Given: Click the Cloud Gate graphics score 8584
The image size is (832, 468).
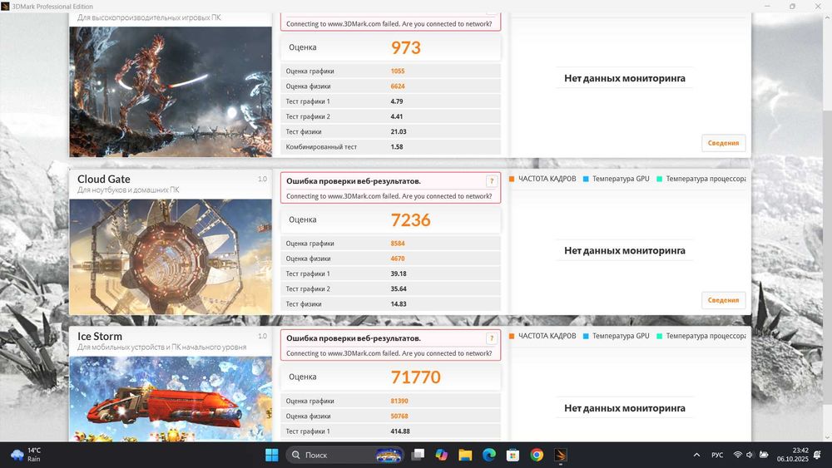Looking at the screenshot, I should tap(398, 244).
